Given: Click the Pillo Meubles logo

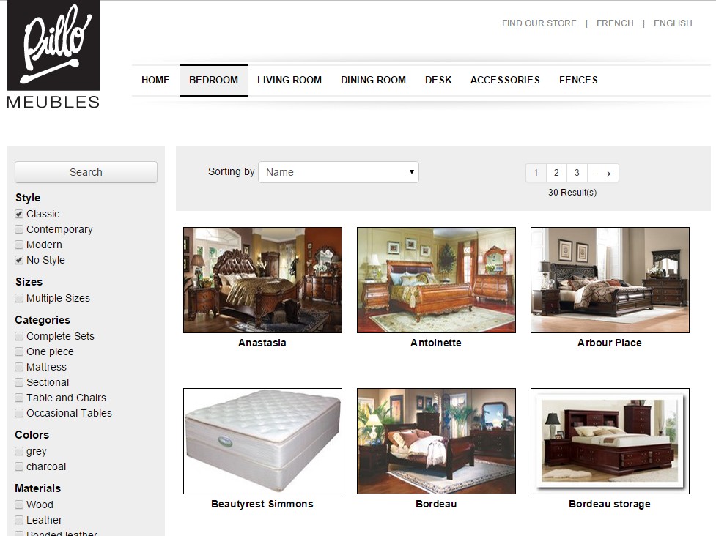Looking at the screenshot, I should click(53, 55).
